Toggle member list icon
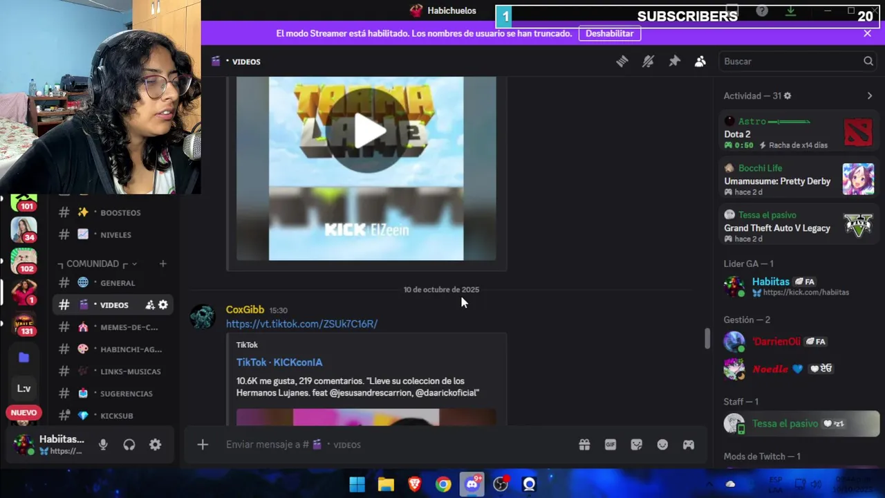The height and width of the screenshot is (498, 885). pos(700,62)
